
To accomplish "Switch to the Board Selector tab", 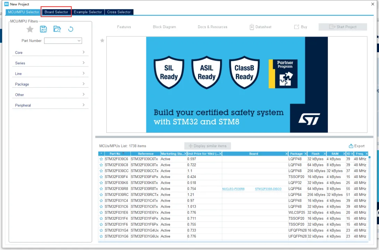I will (x=56, y=12).
